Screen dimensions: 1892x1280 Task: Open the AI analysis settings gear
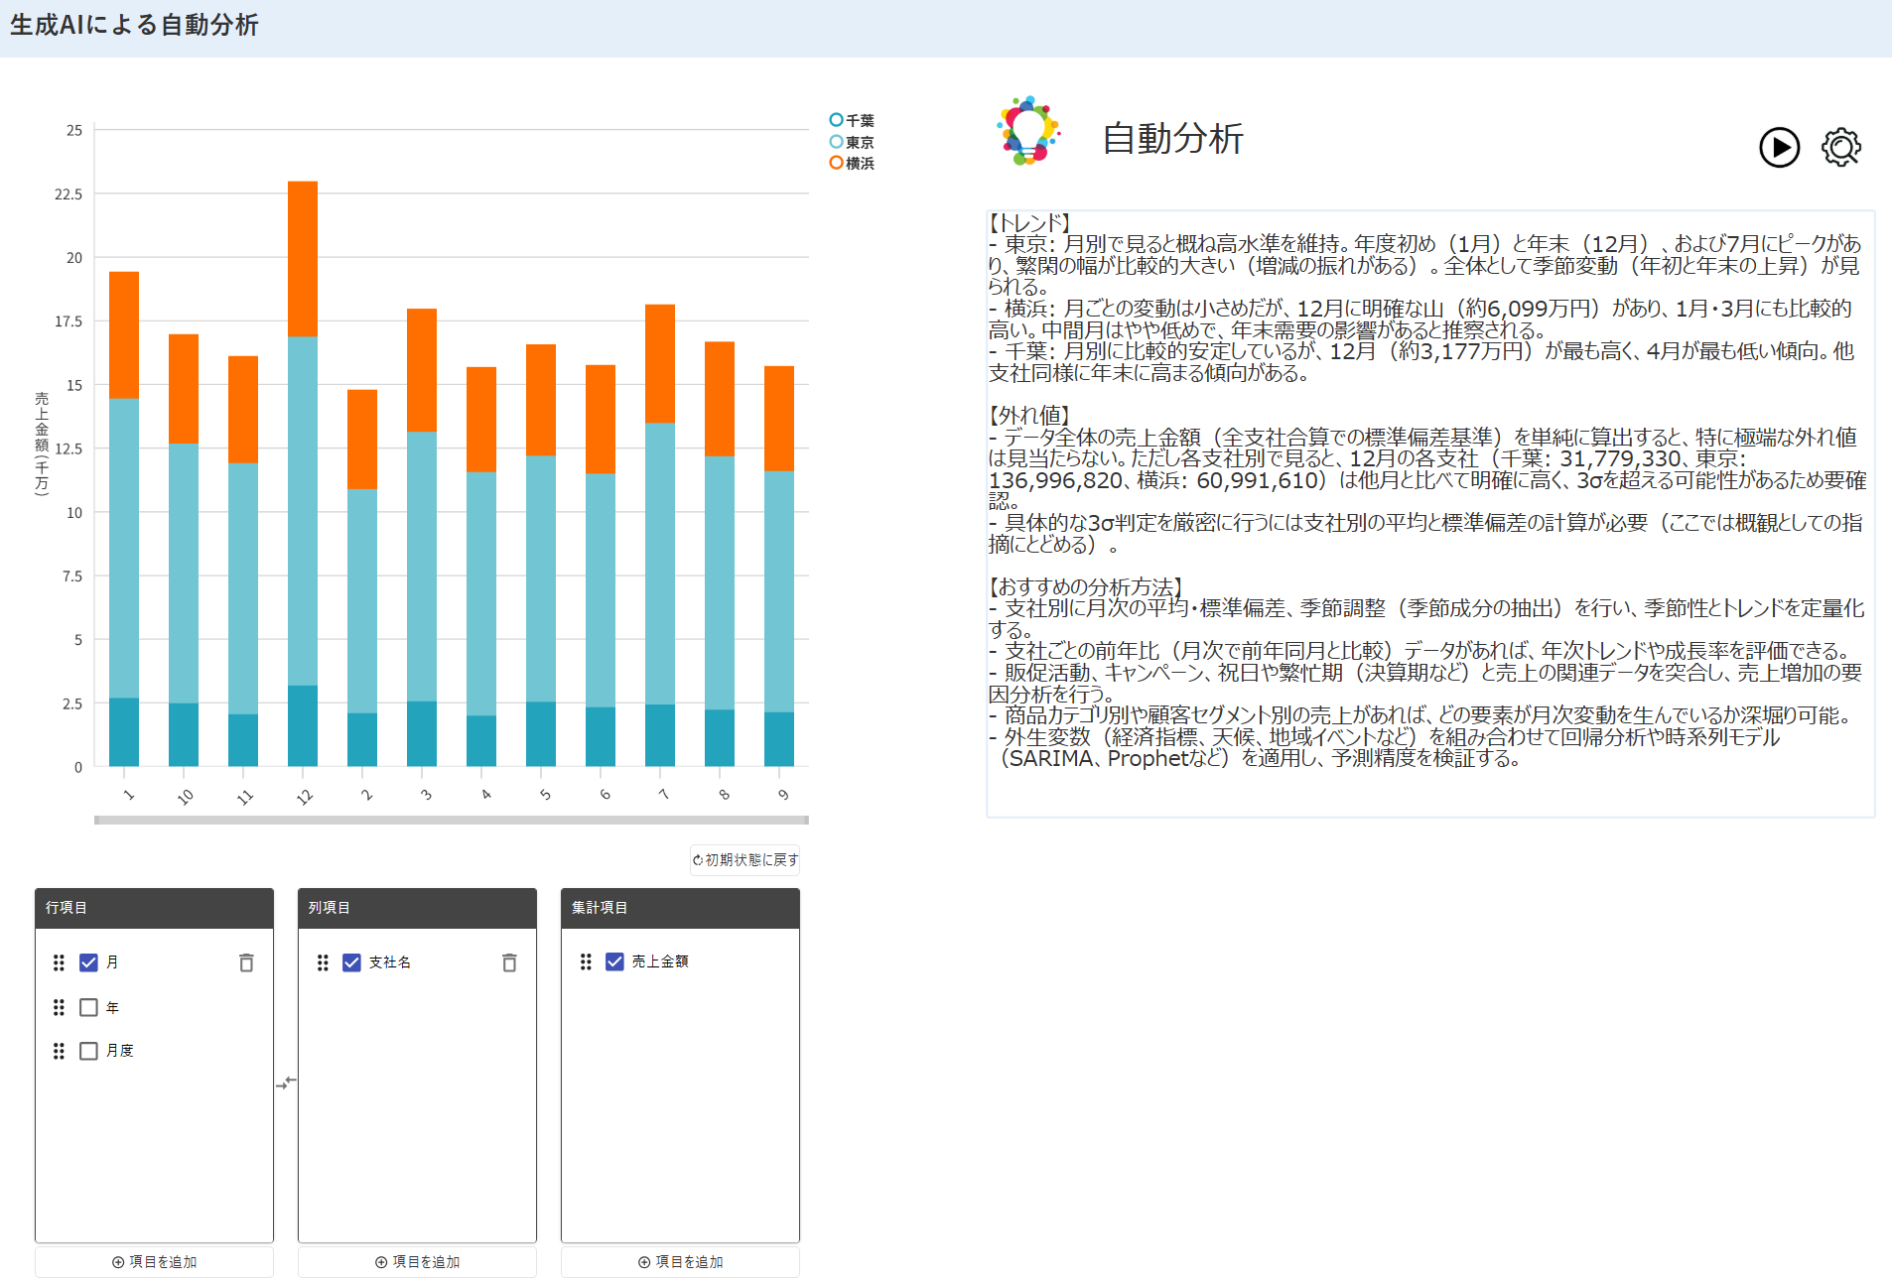click(1840, 148)
